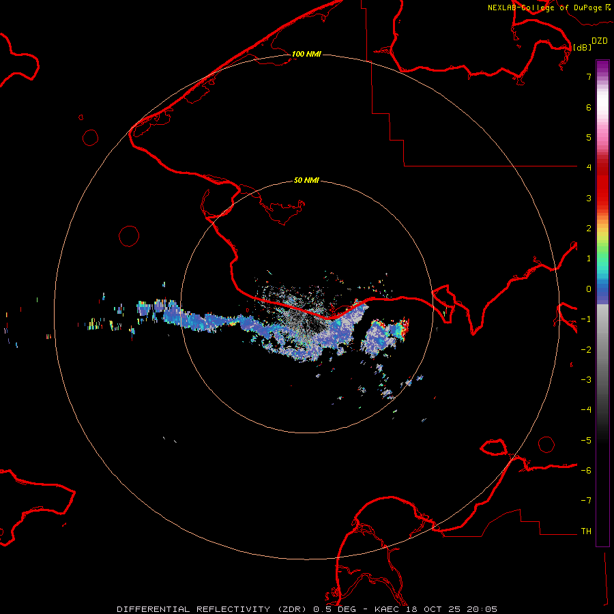614x614 pixels.
Task: Click the 100 NMI range ring label
Action: 306,54
